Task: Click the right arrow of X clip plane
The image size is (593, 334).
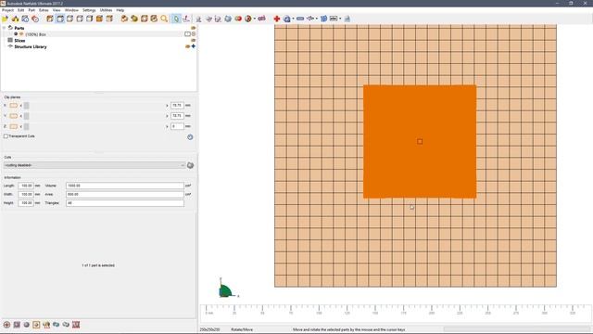Action: (x=167, y=105)
